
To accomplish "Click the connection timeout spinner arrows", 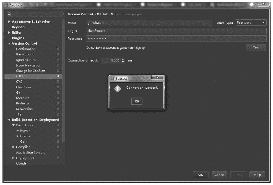I will click(x=123, y=60).
